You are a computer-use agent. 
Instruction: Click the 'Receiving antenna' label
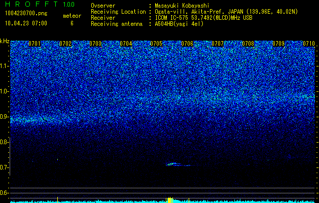point(117,24)
